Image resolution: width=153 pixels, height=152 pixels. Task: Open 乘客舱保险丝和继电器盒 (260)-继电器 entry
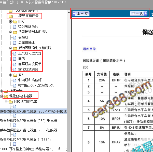coord(29,121)
